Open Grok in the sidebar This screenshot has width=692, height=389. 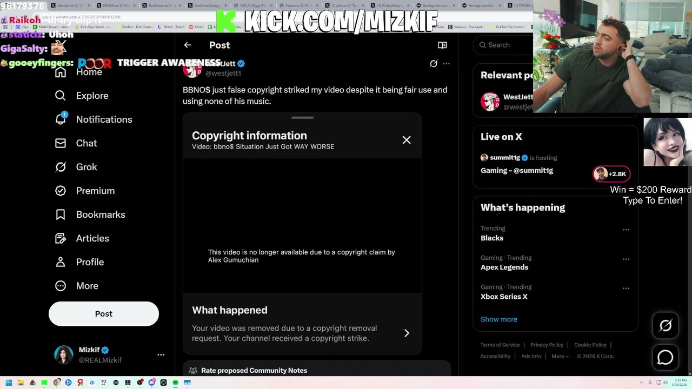76,167
